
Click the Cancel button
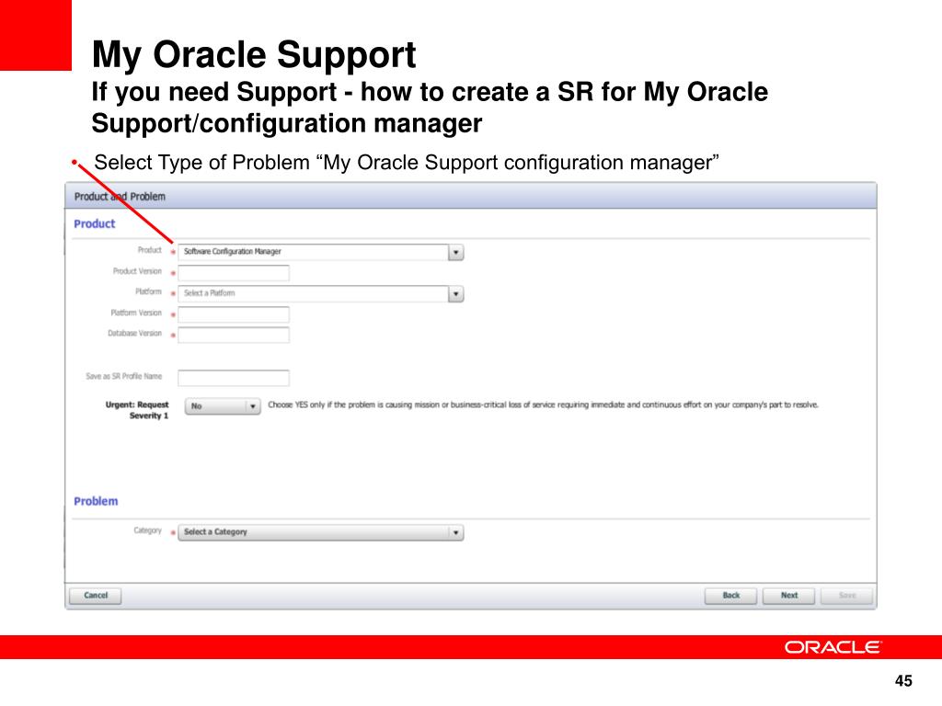pos(96,596)
